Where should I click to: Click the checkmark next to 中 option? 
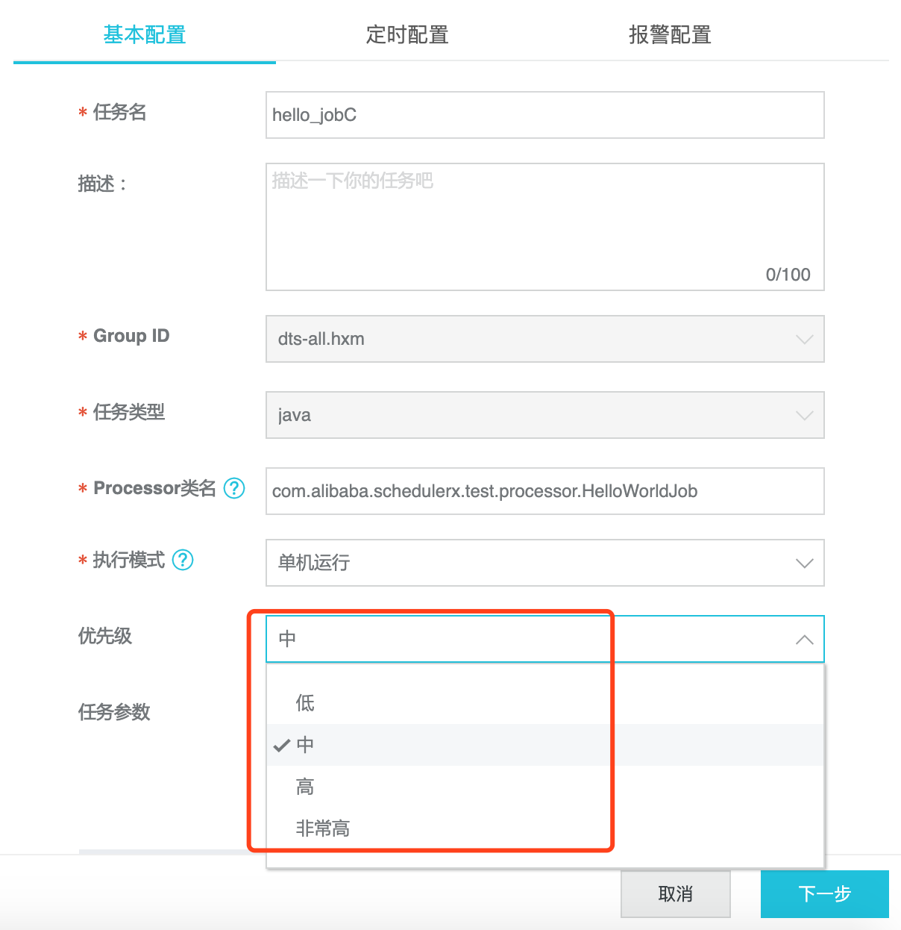[281, 744]
